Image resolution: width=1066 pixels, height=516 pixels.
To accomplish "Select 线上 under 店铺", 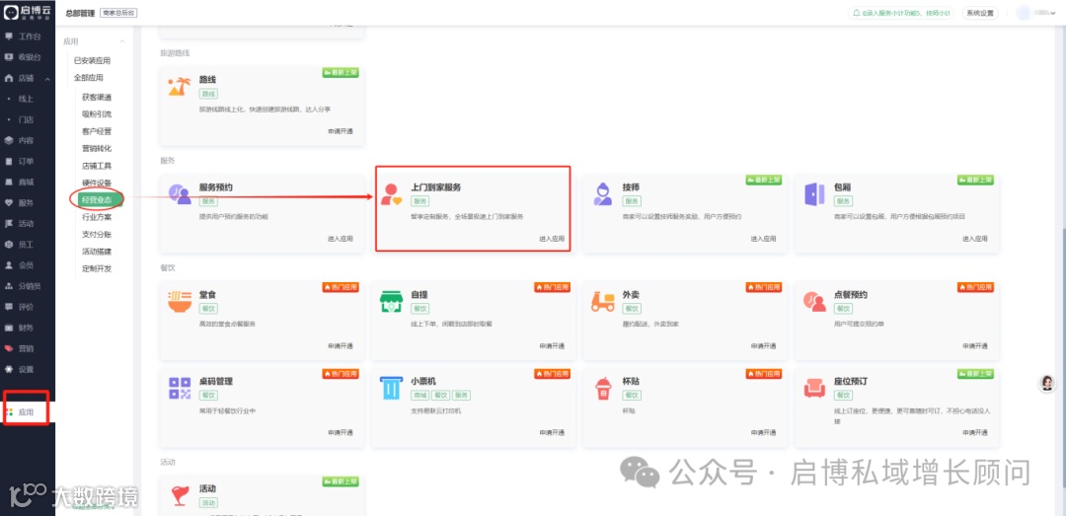I will [x=28, y=99].
